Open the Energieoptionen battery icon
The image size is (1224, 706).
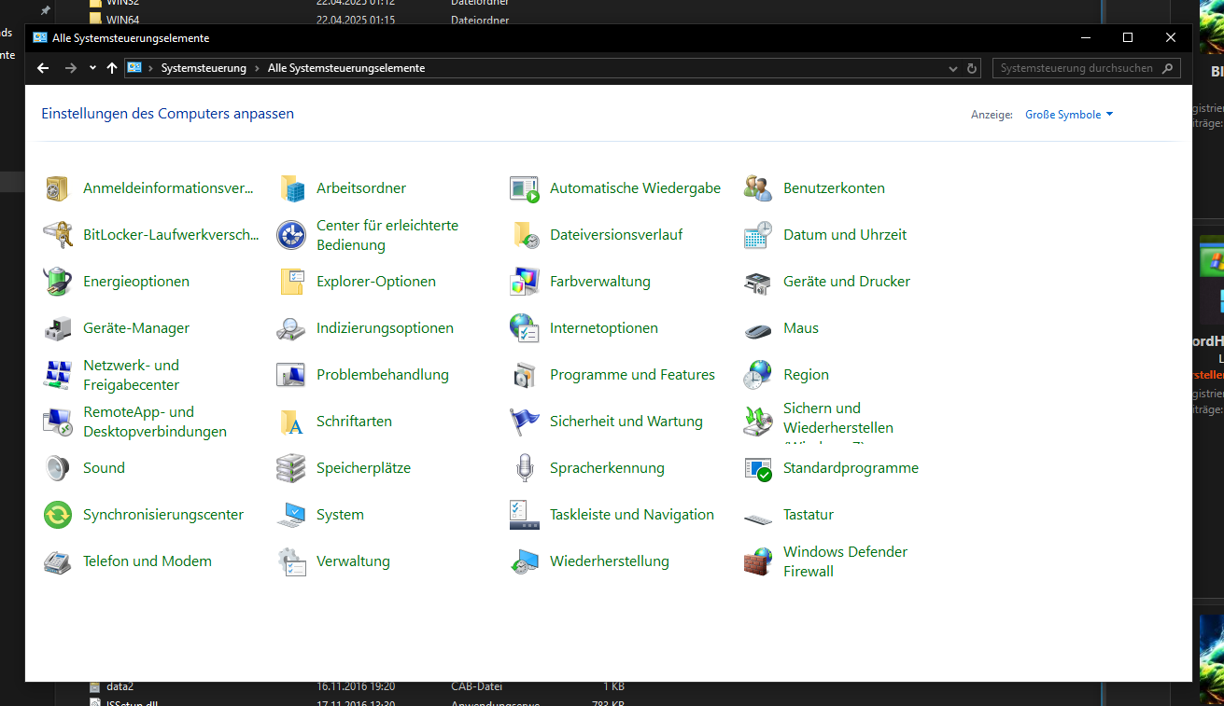tap(58, 282)
